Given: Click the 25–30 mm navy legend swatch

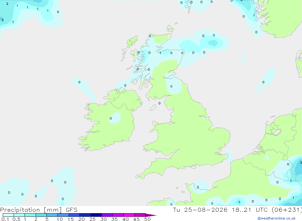Looking at the screenshot, I should tap(96, 215).
